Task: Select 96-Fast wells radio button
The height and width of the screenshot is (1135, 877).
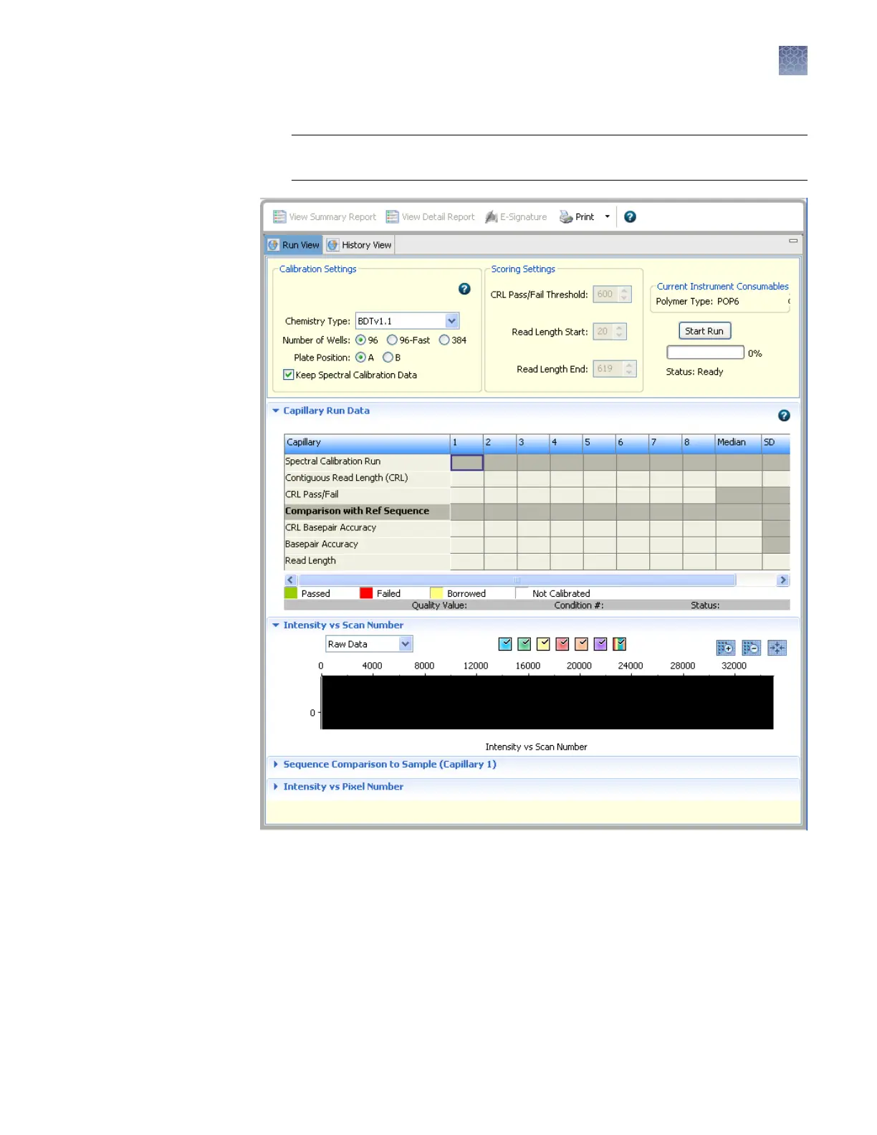Action: [392, 340]
